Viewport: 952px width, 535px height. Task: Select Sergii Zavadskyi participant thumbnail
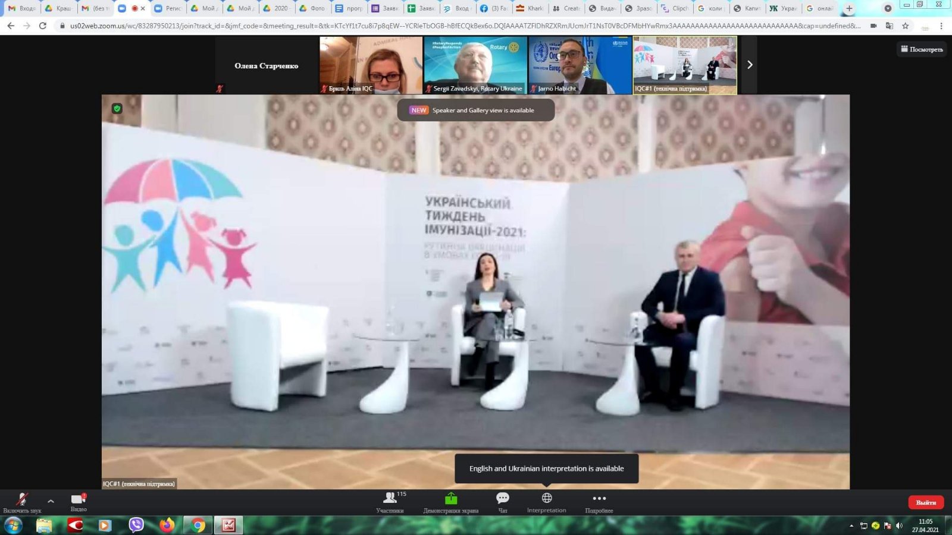(x=475, y=65)
